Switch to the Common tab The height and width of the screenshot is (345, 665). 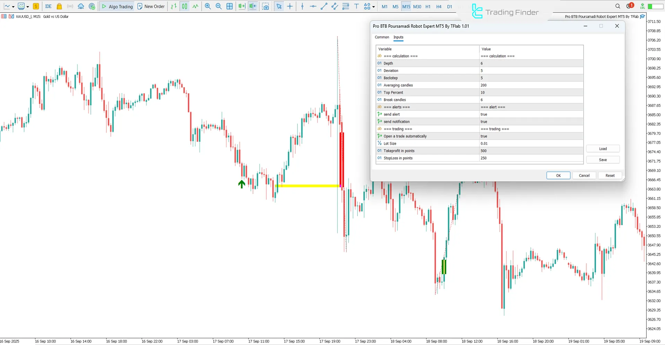point(382,37)
